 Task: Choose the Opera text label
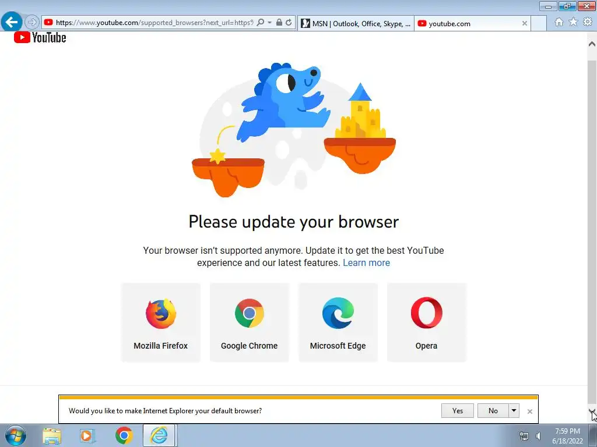click(426, 346)
